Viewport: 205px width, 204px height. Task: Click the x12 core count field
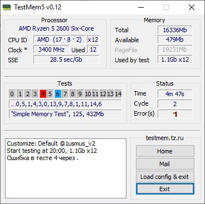93,39
